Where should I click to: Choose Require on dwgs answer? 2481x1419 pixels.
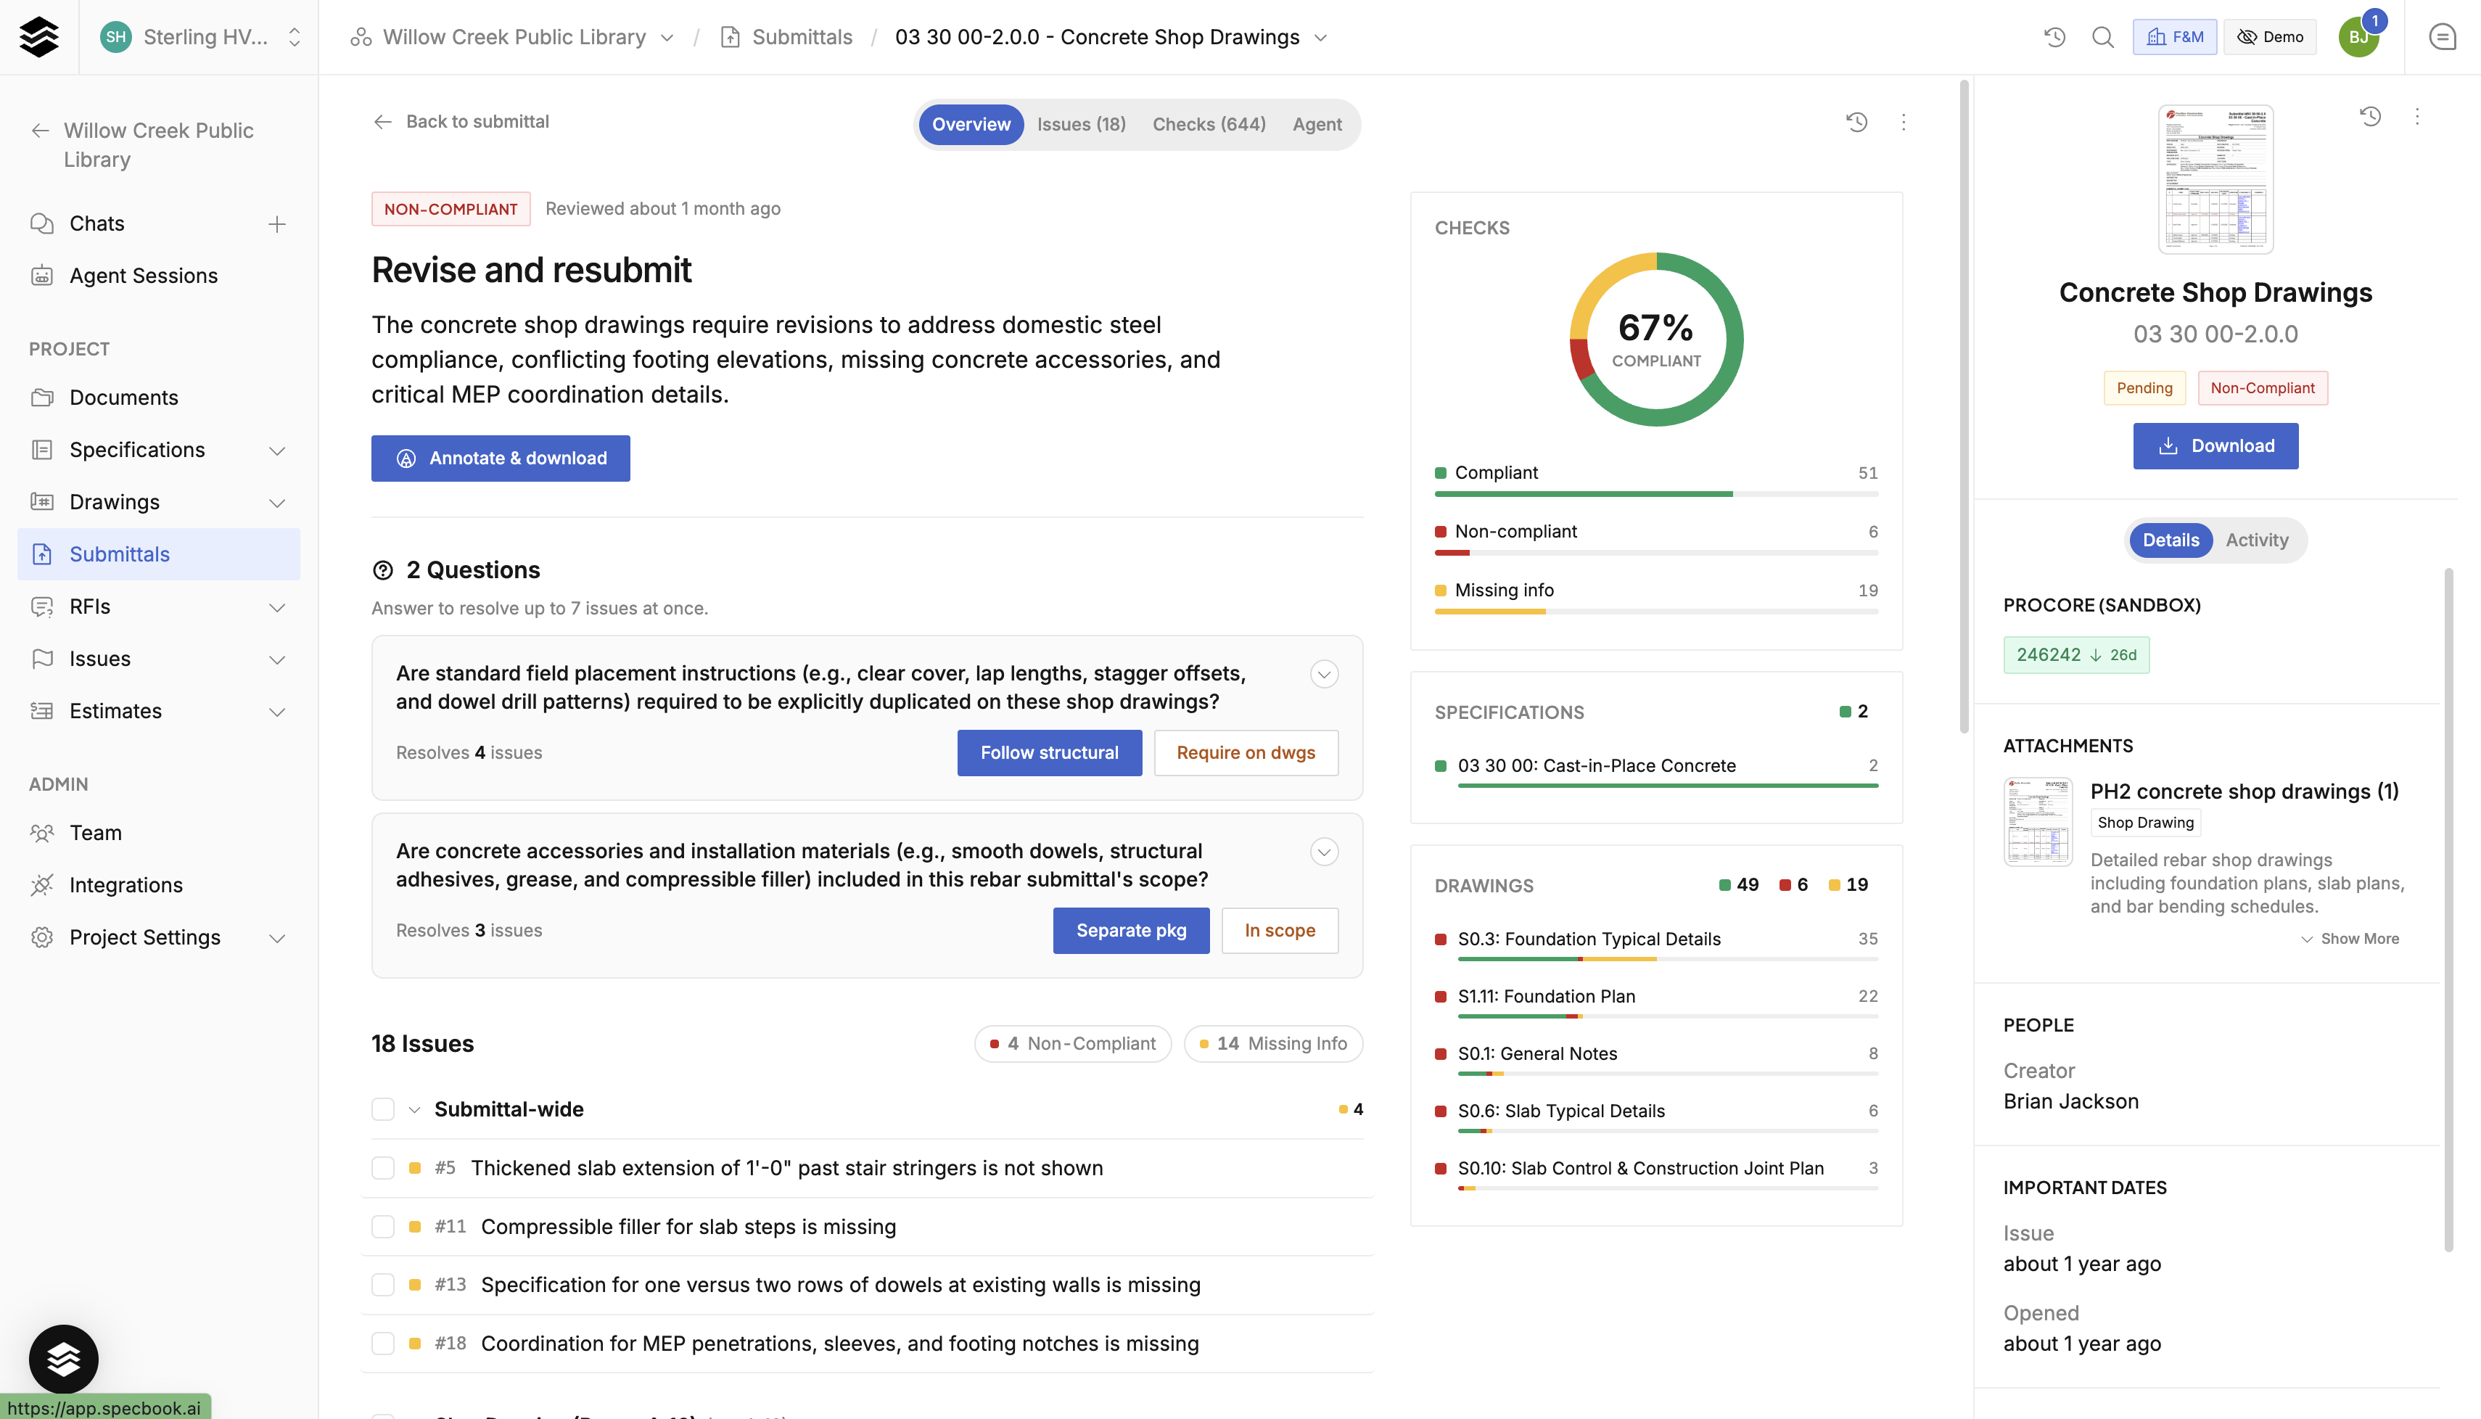coord(1246,752)
